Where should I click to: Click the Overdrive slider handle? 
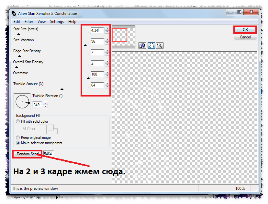88,78
